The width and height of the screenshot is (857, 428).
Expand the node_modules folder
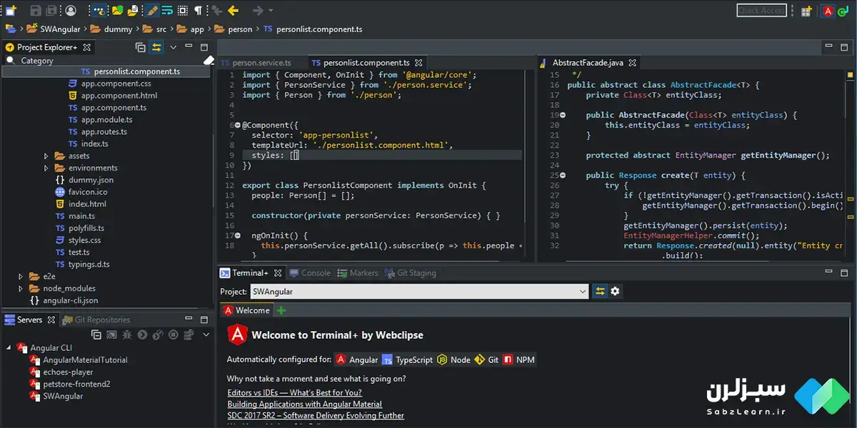tap(21, 288)
